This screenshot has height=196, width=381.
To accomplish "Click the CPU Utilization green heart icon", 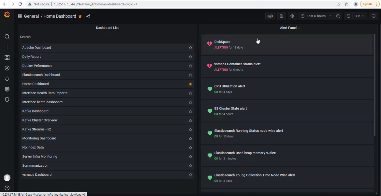I will tap(210, 89).
